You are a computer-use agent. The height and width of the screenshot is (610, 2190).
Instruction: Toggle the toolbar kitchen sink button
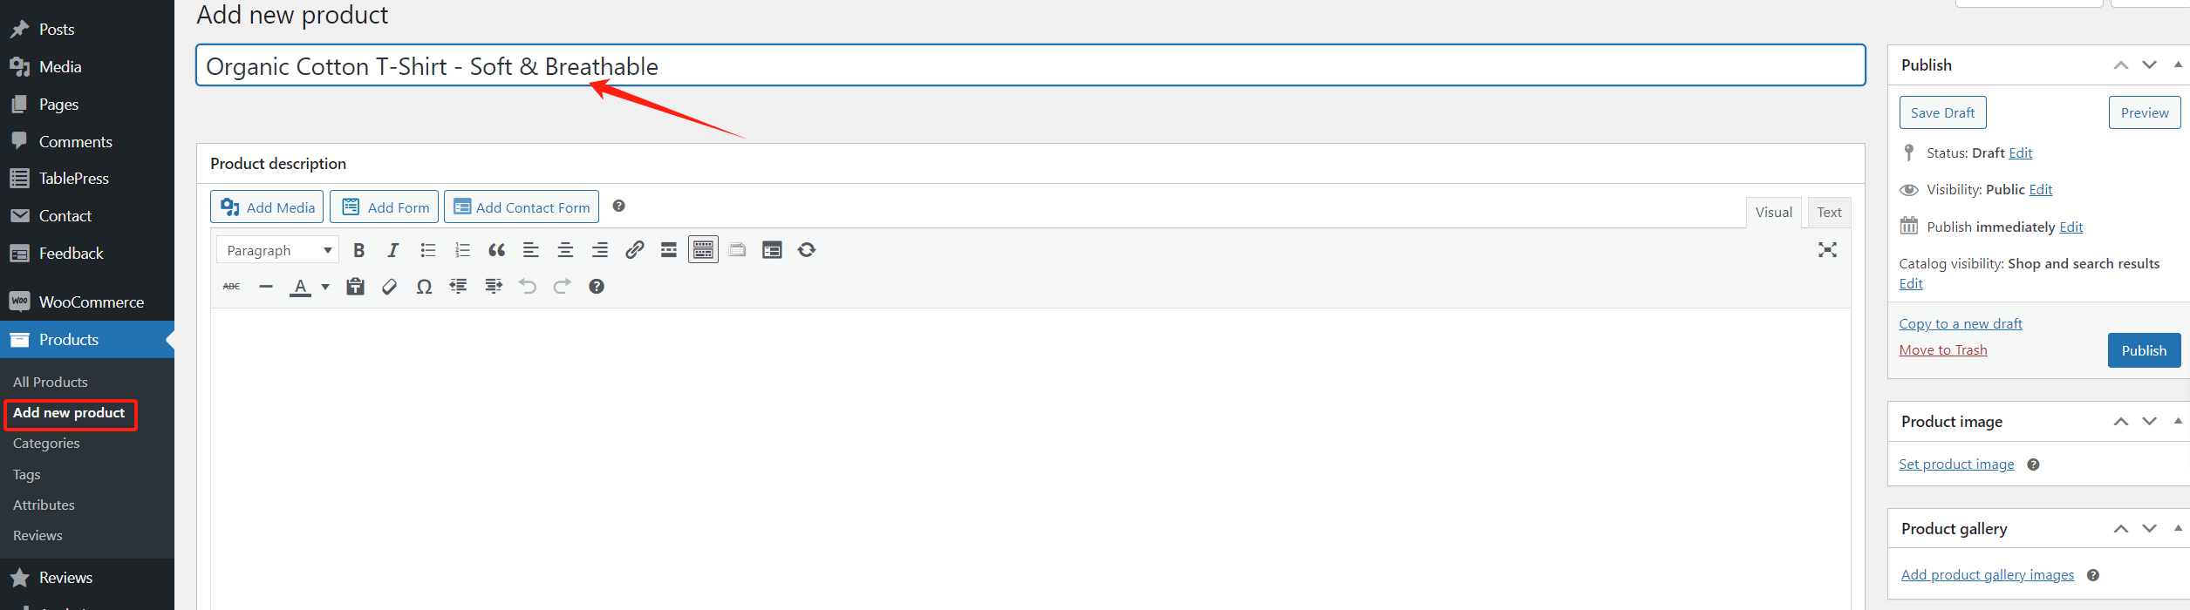pyautogui.click(x=703, y=251)
